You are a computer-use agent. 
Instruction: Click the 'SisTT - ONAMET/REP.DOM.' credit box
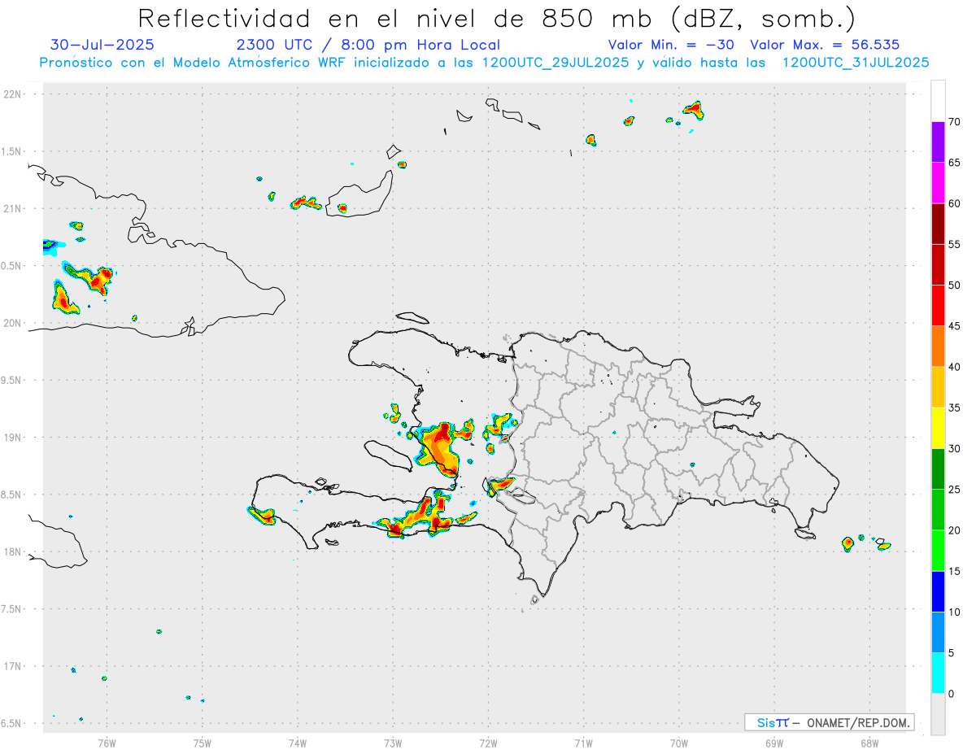click(x=830, y=722)
